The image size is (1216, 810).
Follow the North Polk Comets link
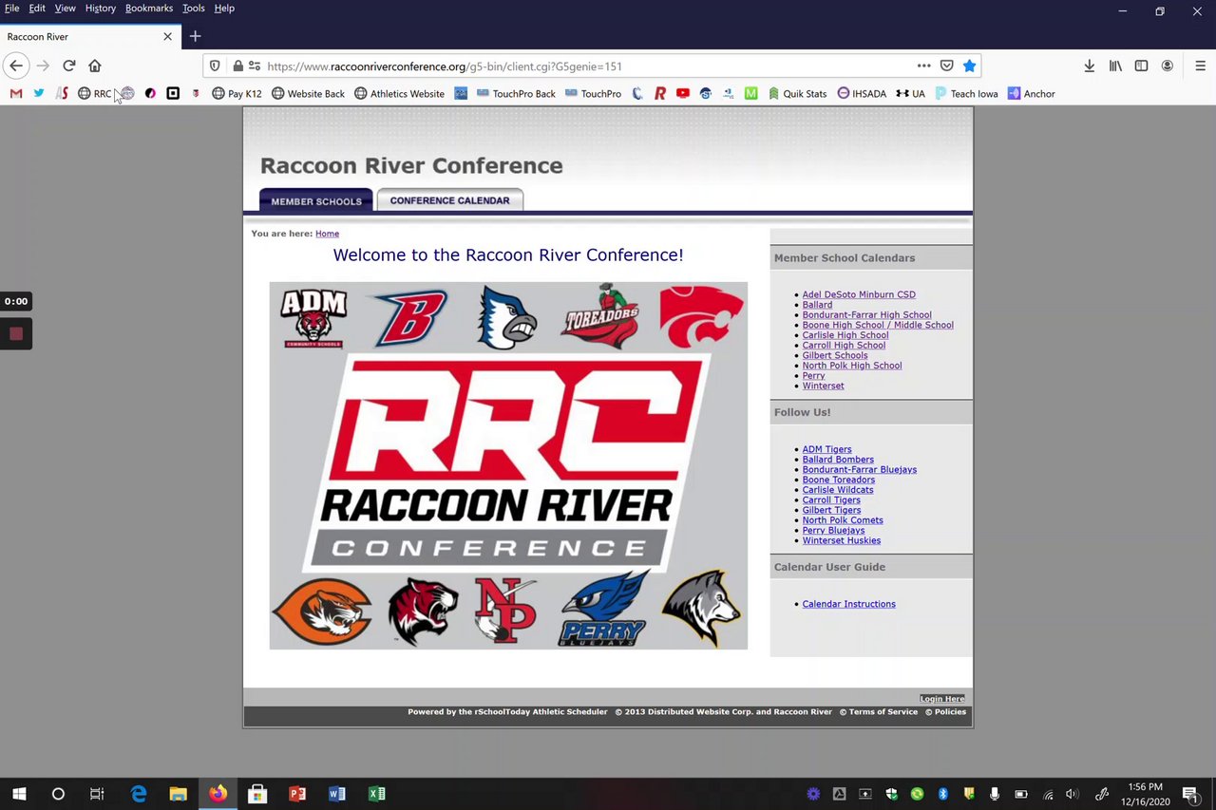click(843, 520)
